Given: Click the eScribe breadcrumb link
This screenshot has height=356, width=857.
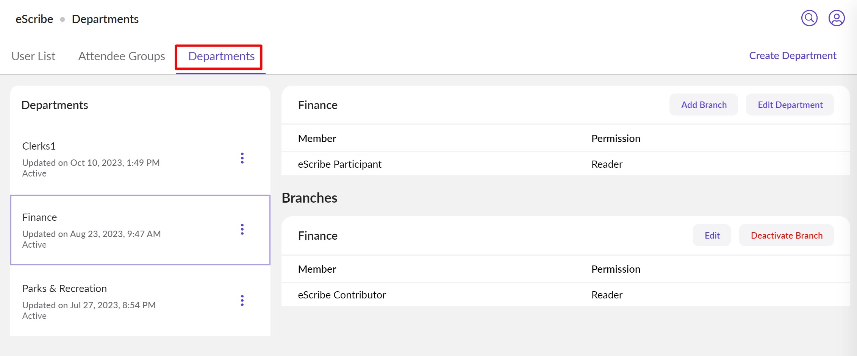Looking at the screenshot, I should click(34, 19).
